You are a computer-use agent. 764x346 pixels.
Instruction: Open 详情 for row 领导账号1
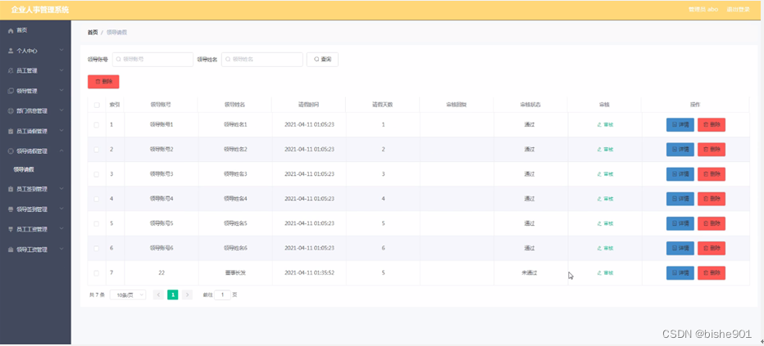(x=680, y=125)
